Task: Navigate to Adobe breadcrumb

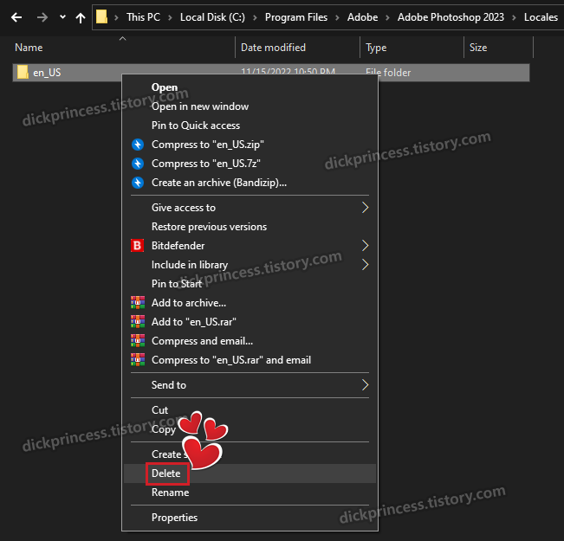Action: (x=362, y=17)
